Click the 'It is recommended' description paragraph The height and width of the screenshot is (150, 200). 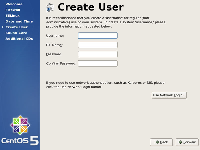click(106, 22)
